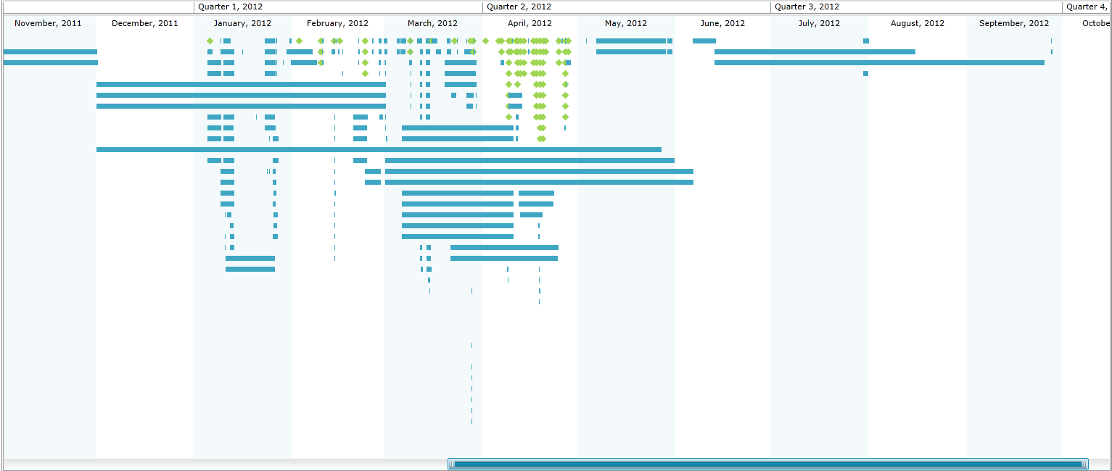The height and width of the screenshot is (471, 1112).
Task: Select the May, 2012 month header
Action: [x=626, y=23]
